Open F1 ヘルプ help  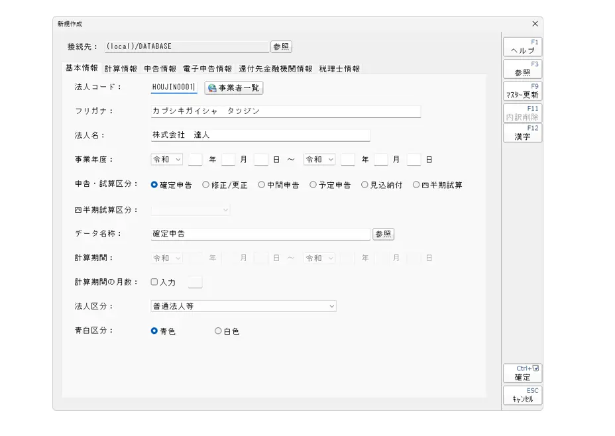(522, 46)
